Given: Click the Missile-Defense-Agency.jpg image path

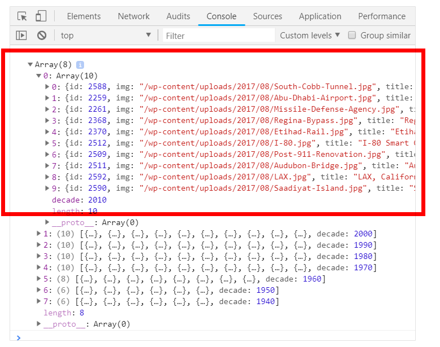Looking at the screenshot, I should 270,109.
